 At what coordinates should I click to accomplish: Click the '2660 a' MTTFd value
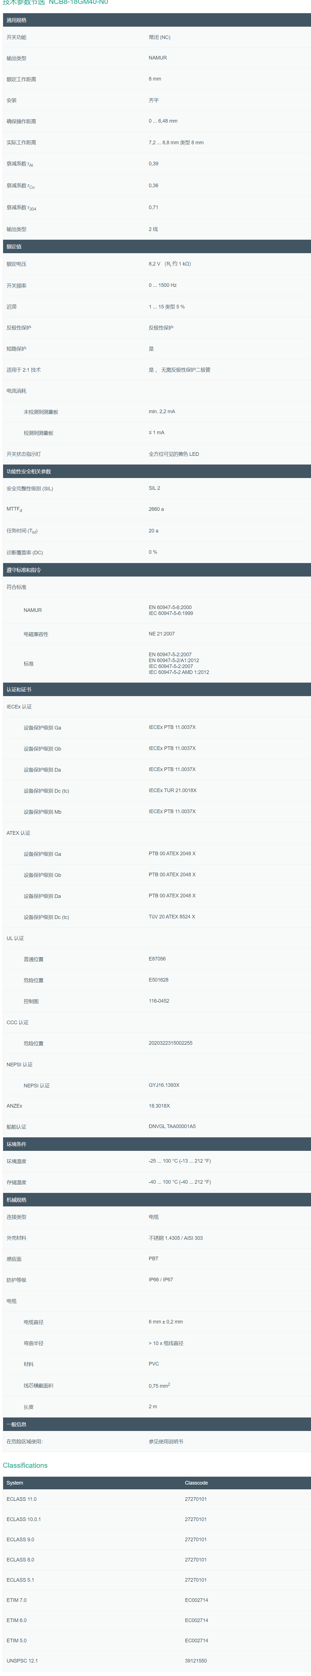[x=156, y=509]
